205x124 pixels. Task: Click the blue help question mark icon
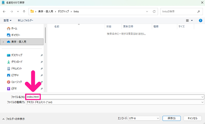coord(200,20)
